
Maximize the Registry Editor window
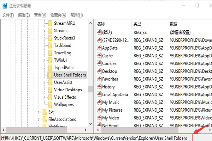197,6
